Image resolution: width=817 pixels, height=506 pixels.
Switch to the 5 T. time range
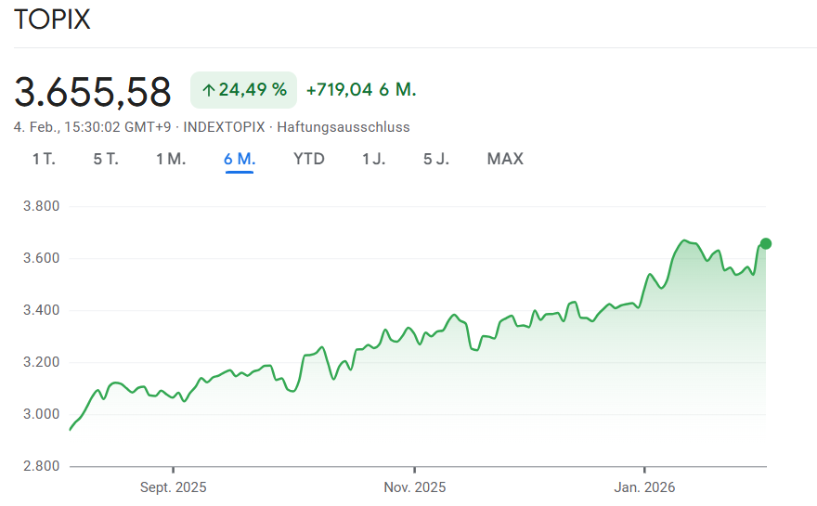coord(106,159)
